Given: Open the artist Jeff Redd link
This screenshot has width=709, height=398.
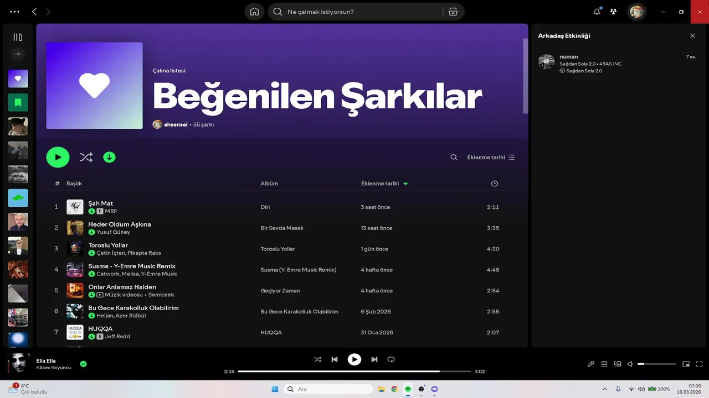Looking at the screenshot, I should pos(117,337).
